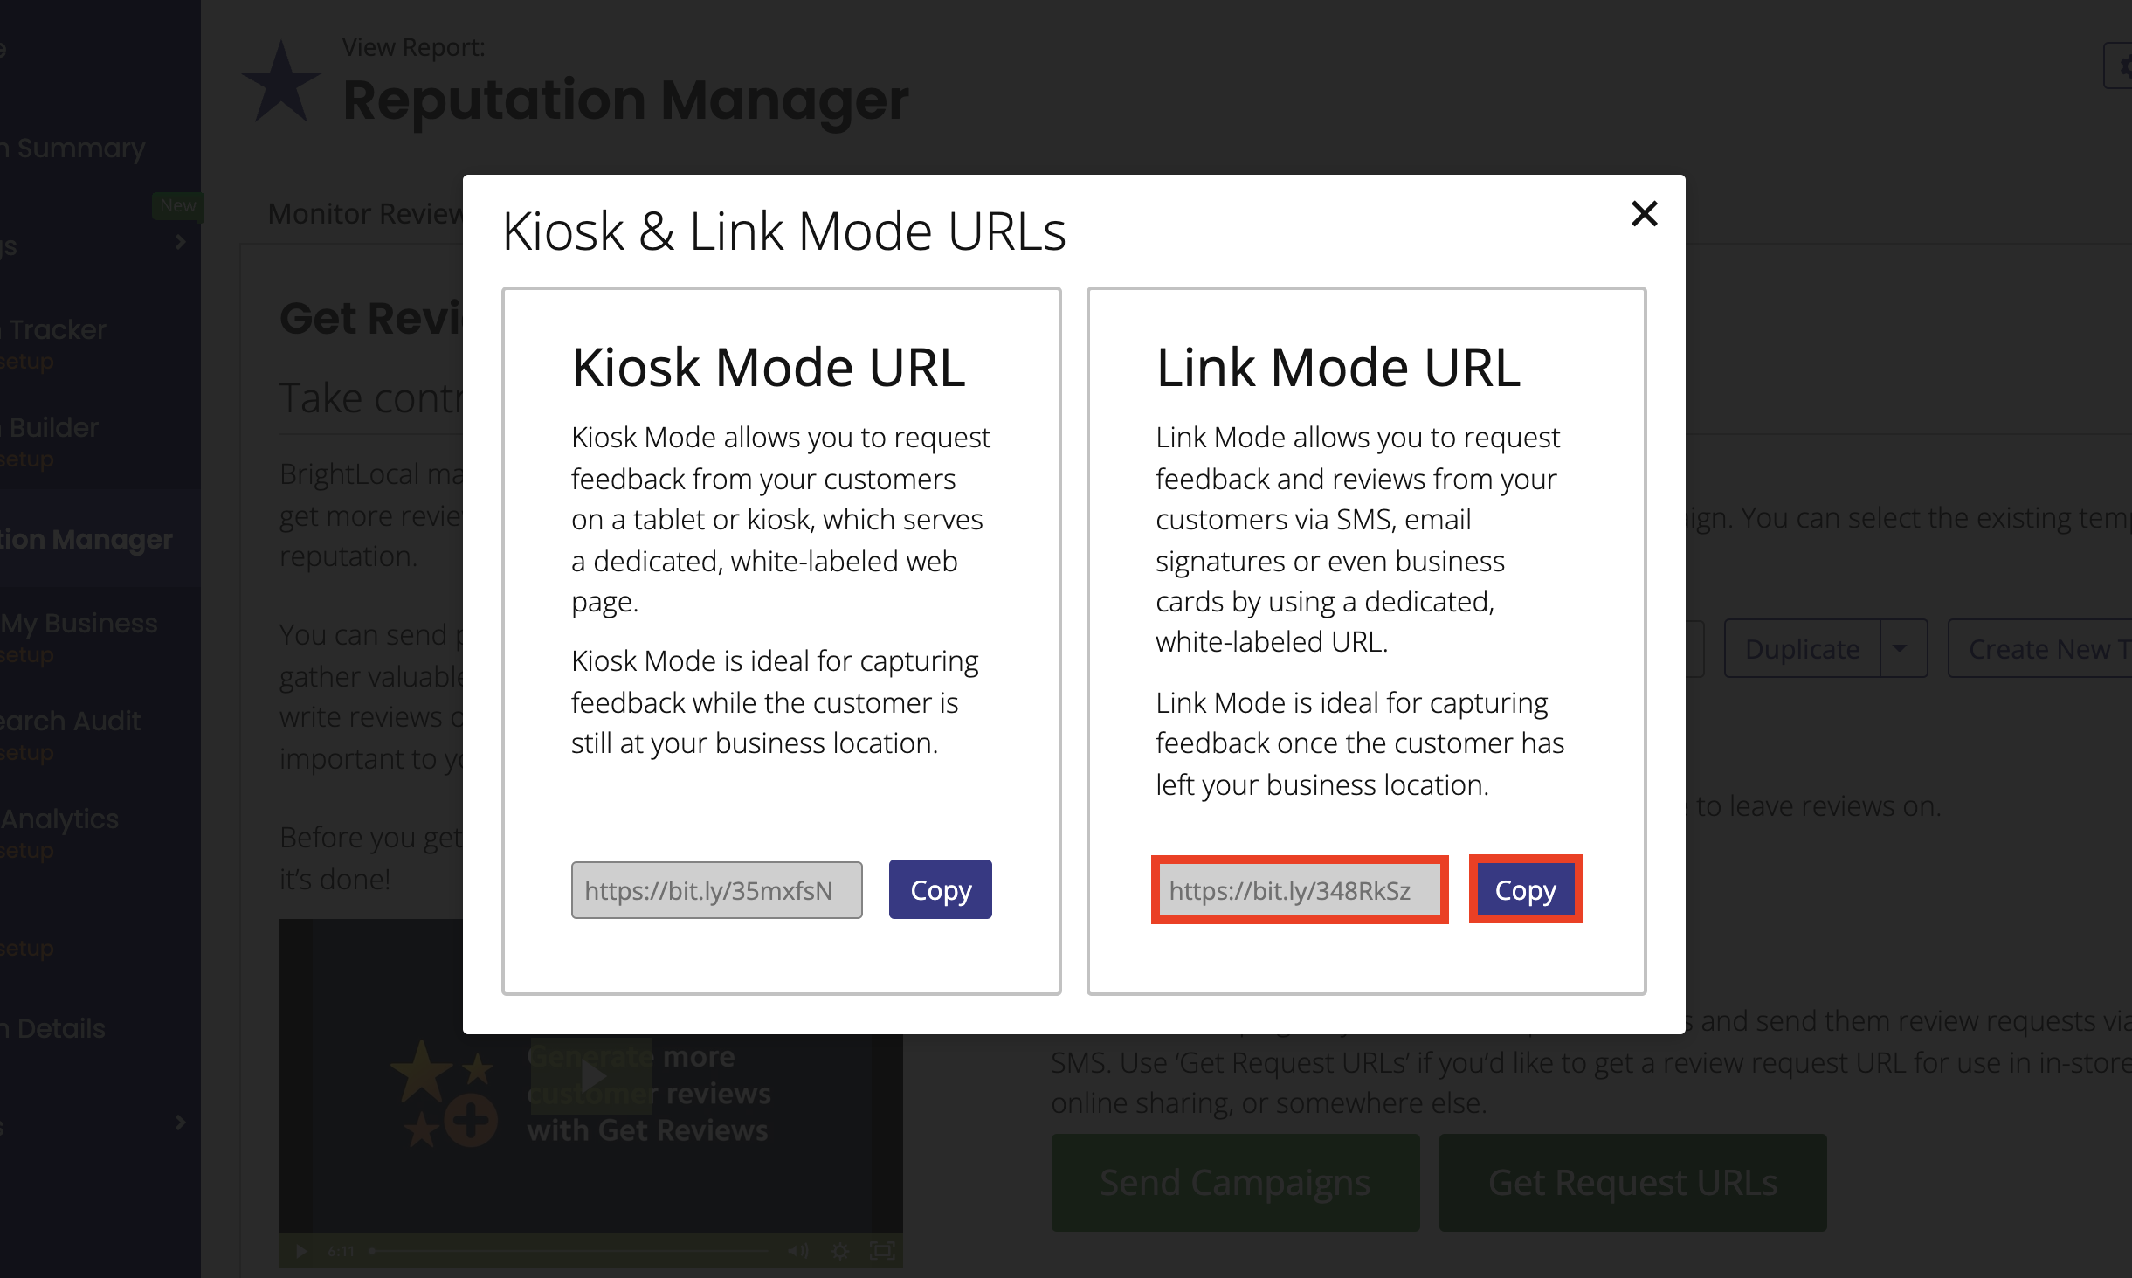Select the Link Mode URL field

pyautogui.click(x=1300, y=890)
